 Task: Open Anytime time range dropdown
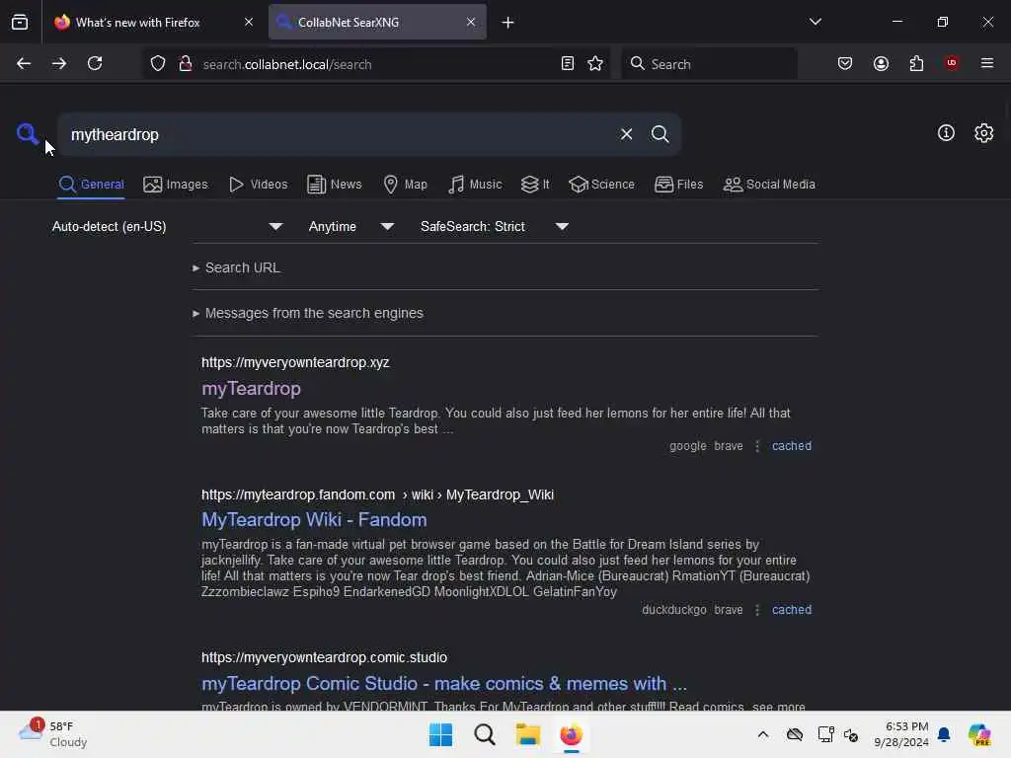click(350, 226)
